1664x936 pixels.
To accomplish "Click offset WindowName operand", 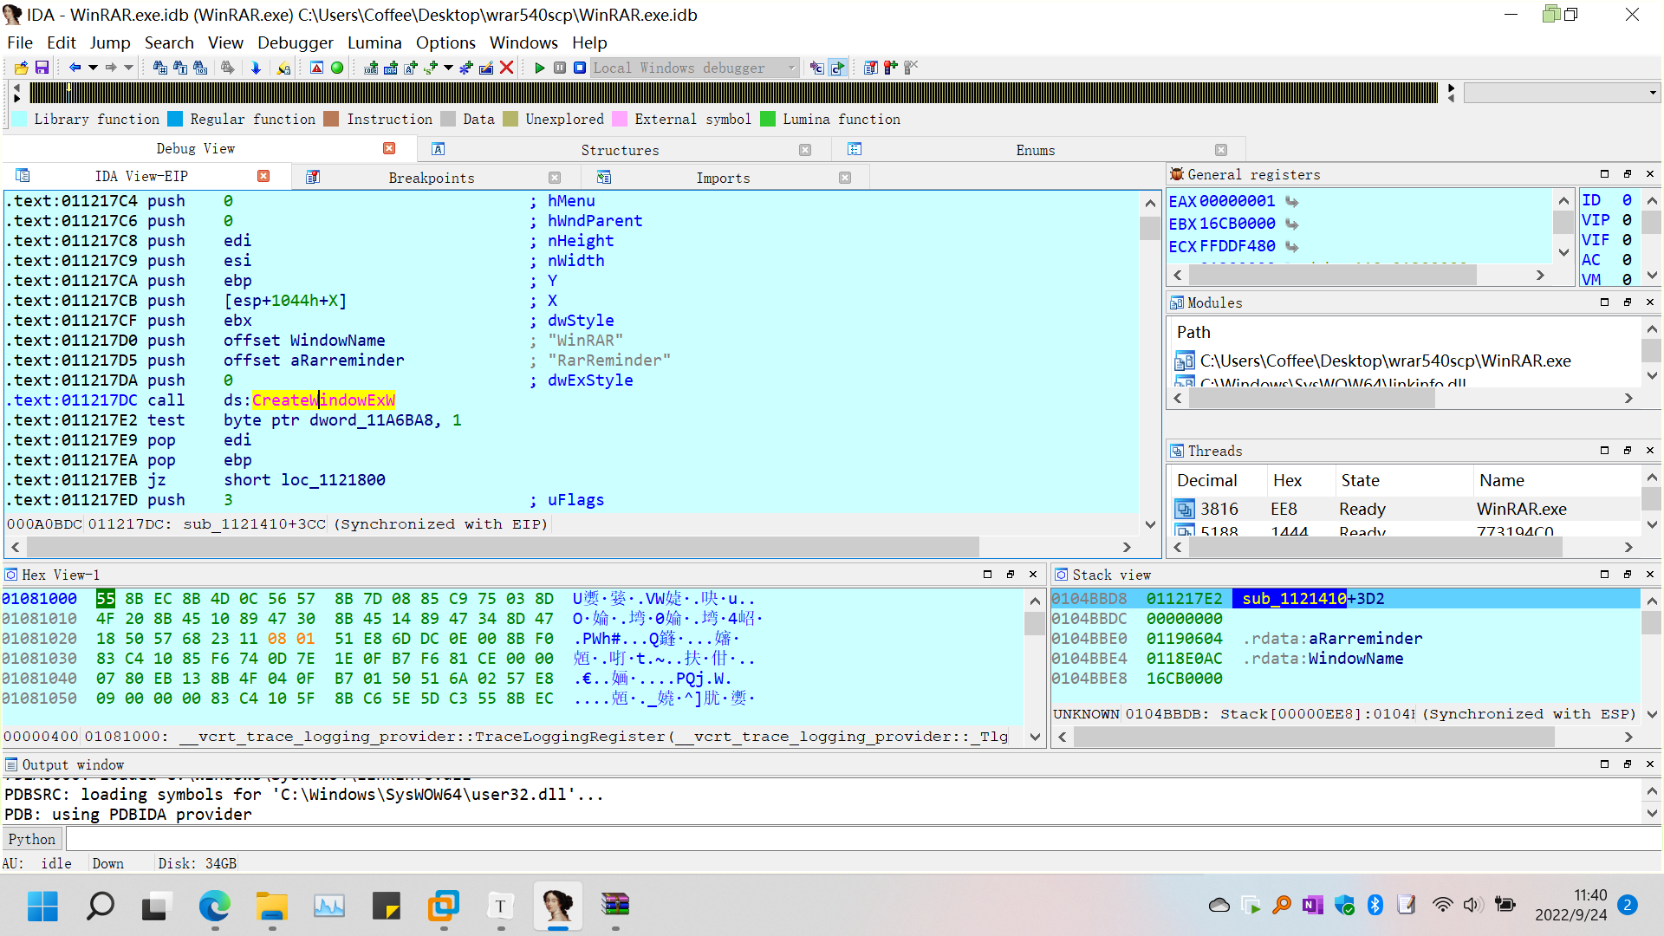I will 304,340.
